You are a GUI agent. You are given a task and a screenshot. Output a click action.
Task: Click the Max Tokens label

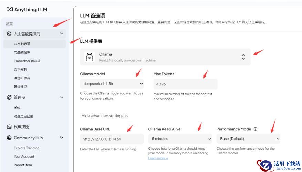click(x=164, y=74)
